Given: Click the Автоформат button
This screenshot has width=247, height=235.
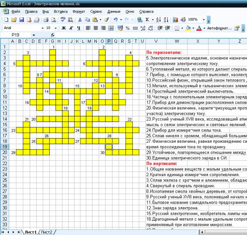Looking at the screenshot, I should pos(219,28).
